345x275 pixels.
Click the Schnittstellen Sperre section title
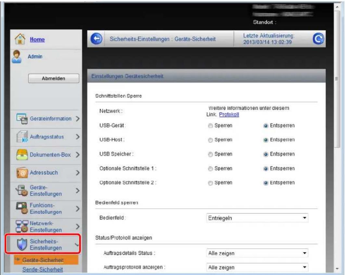[118, 96]
